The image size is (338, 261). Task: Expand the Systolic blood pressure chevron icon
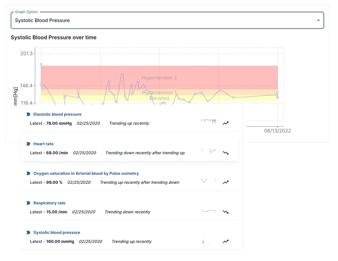tap(28, 232)
